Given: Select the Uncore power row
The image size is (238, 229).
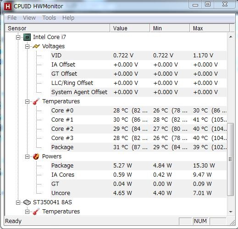Looking at the screenshot, I should [x=138, y=193].
